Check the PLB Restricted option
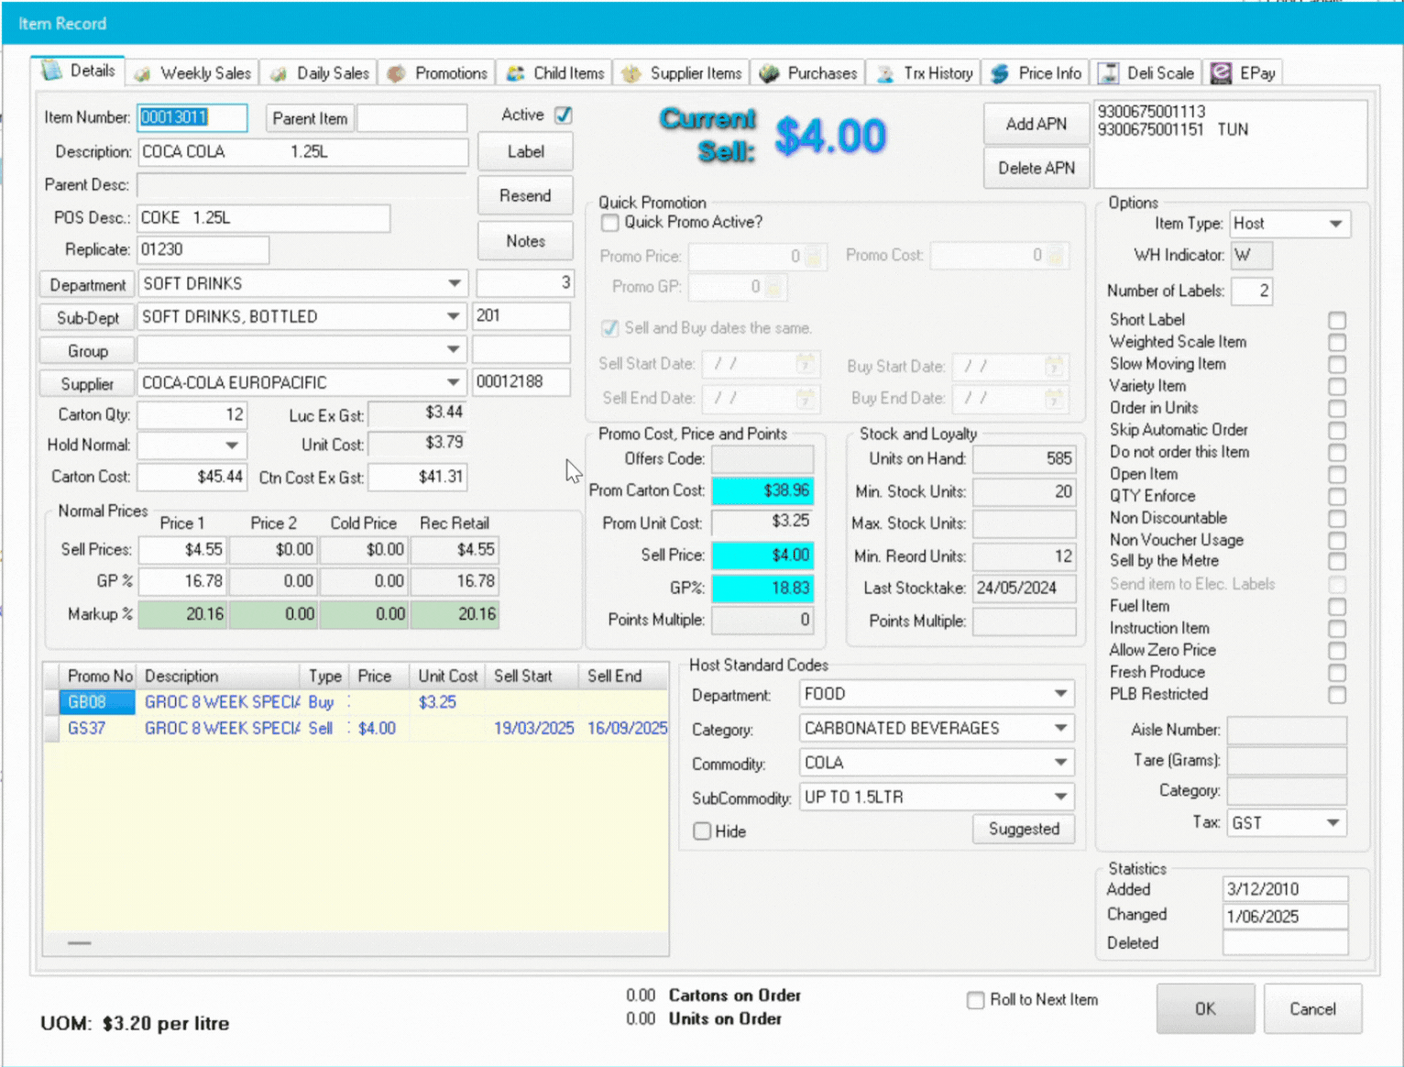The height and width of the screenshot is (1067, 1404). [x=1337, y=695]
